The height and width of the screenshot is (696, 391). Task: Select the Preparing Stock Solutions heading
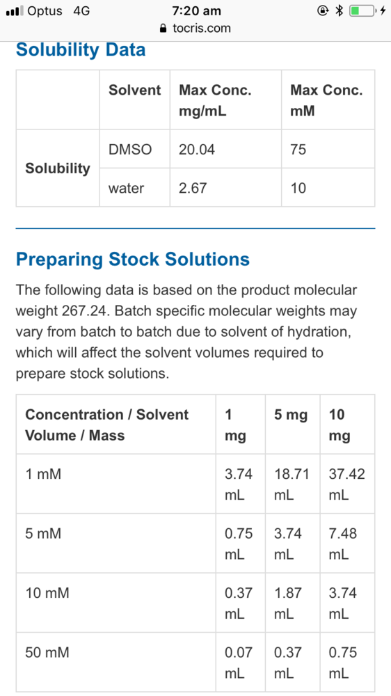click(133, 259)
